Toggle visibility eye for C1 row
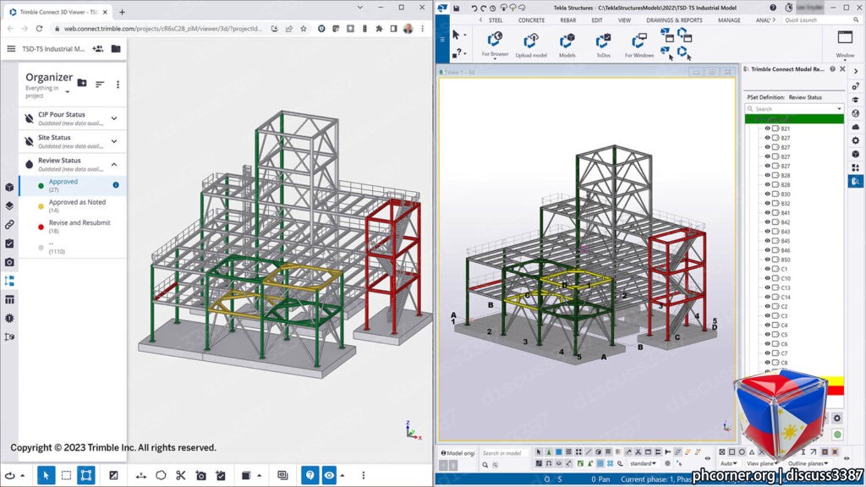 767,269
